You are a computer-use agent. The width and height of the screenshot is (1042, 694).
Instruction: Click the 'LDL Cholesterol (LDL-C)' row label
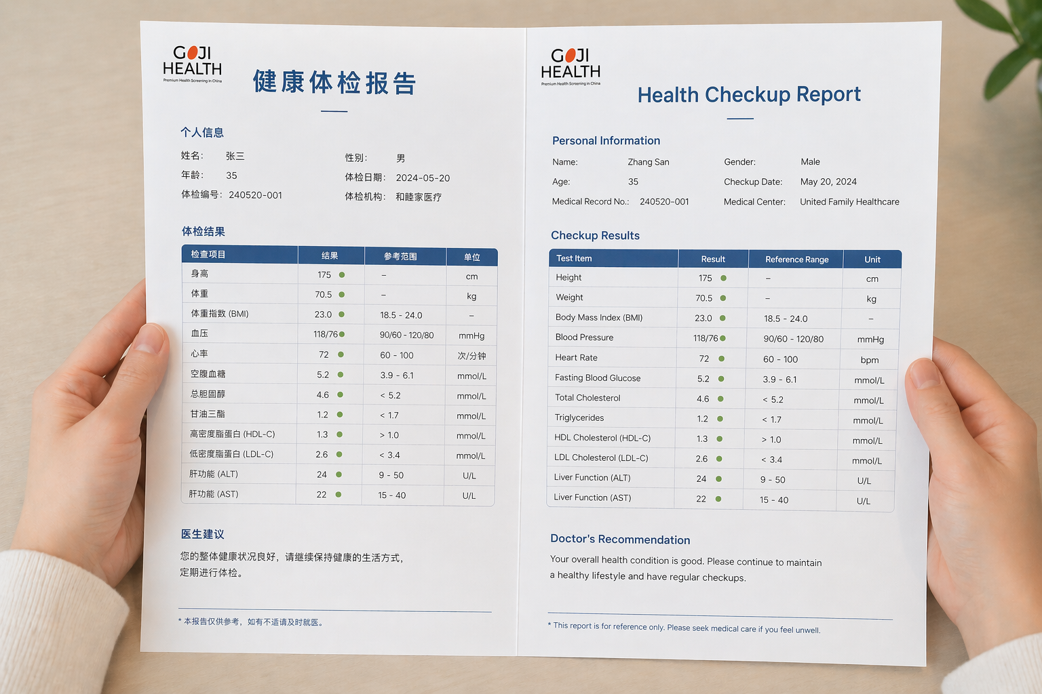pyautogui.click(x=601, y=457)
